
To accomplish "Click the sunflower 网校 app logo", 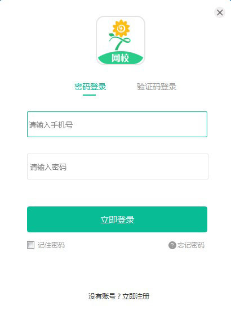I will click(x=121, y=40).
